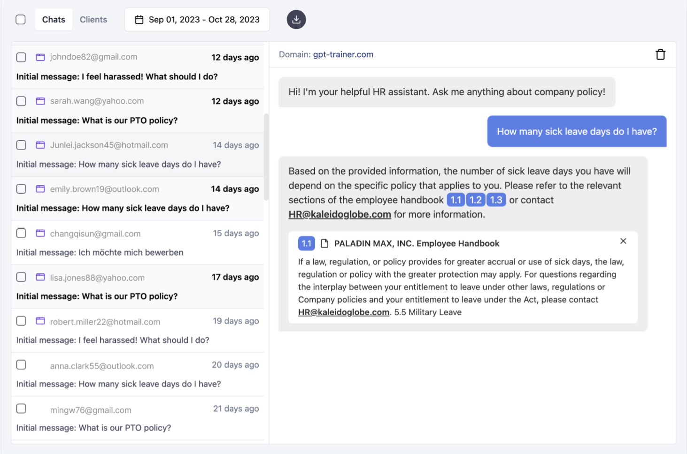Close the PALADIN MAX source citation card
Viewport: 687px width, 454px height.
[623, 241]
